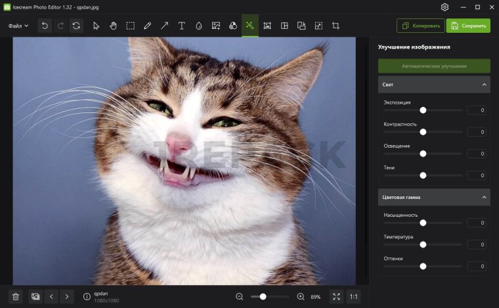The image size is (499, 308).
Task: Click the Контрастность slider handle
Action: 423,132
